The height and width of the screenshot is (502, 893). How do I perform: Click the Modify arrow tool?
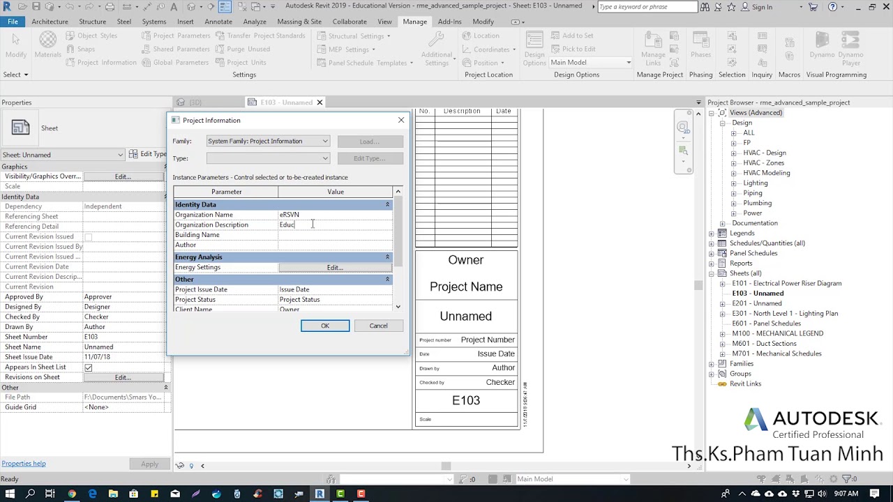[16, 45]
